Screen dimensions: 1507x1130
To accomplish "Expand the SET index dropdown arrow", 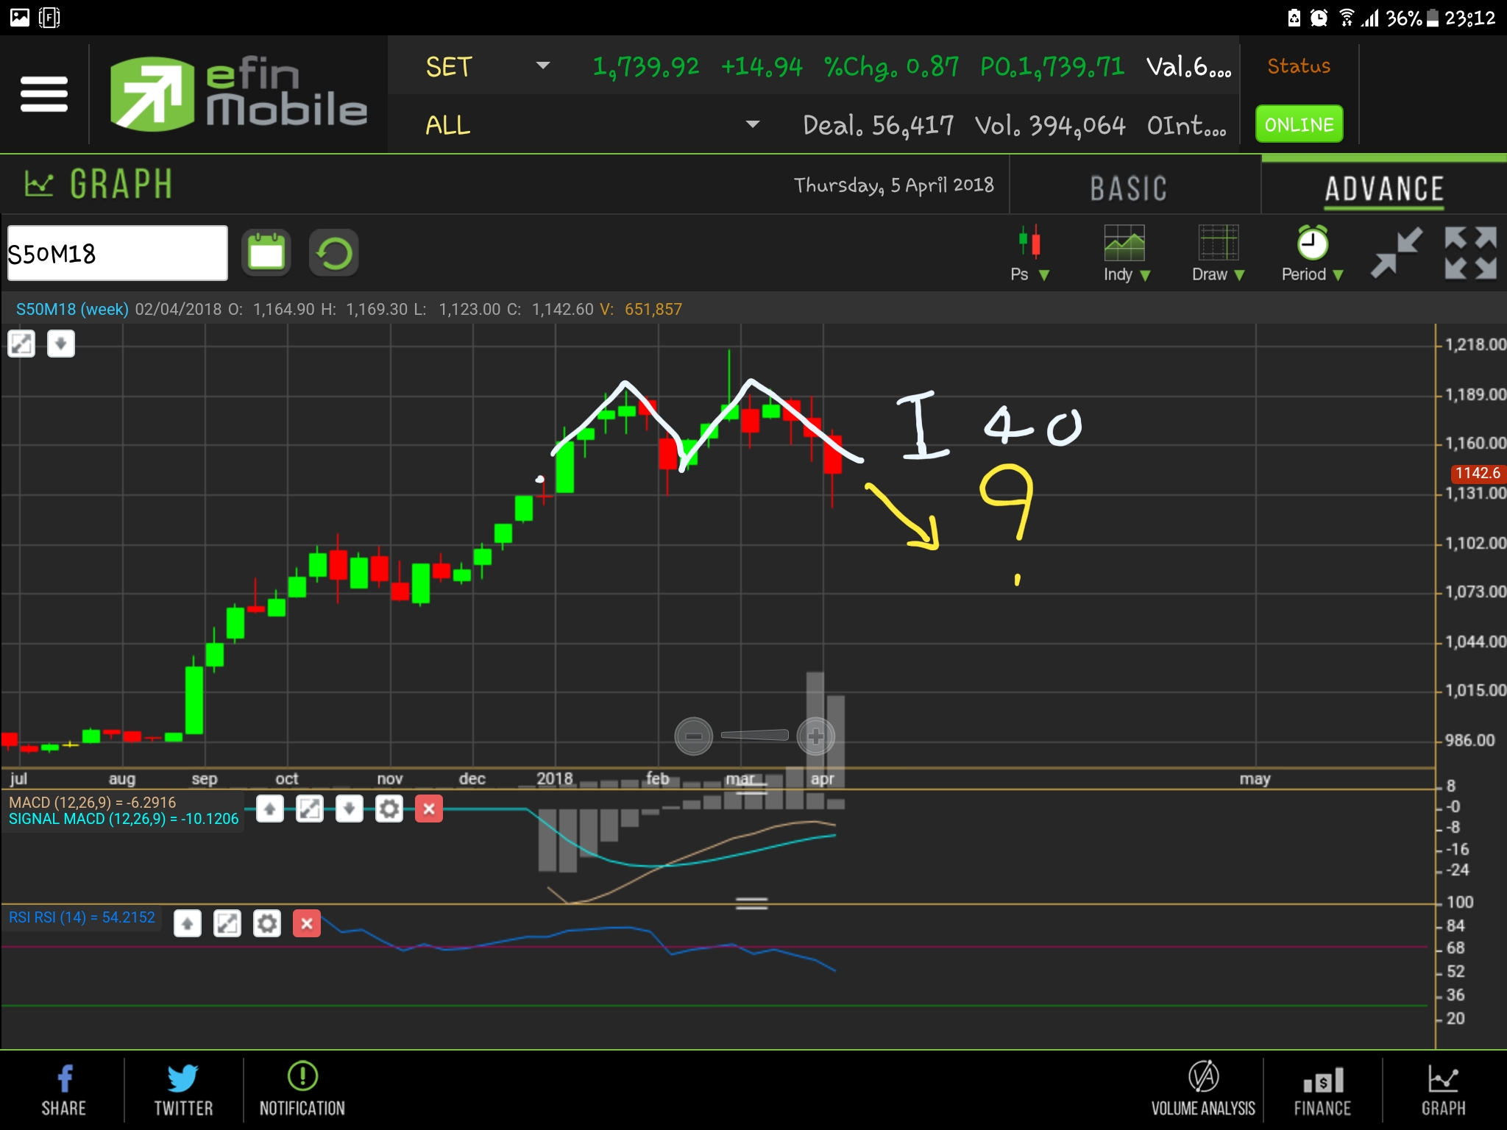I will pos(543,65).
